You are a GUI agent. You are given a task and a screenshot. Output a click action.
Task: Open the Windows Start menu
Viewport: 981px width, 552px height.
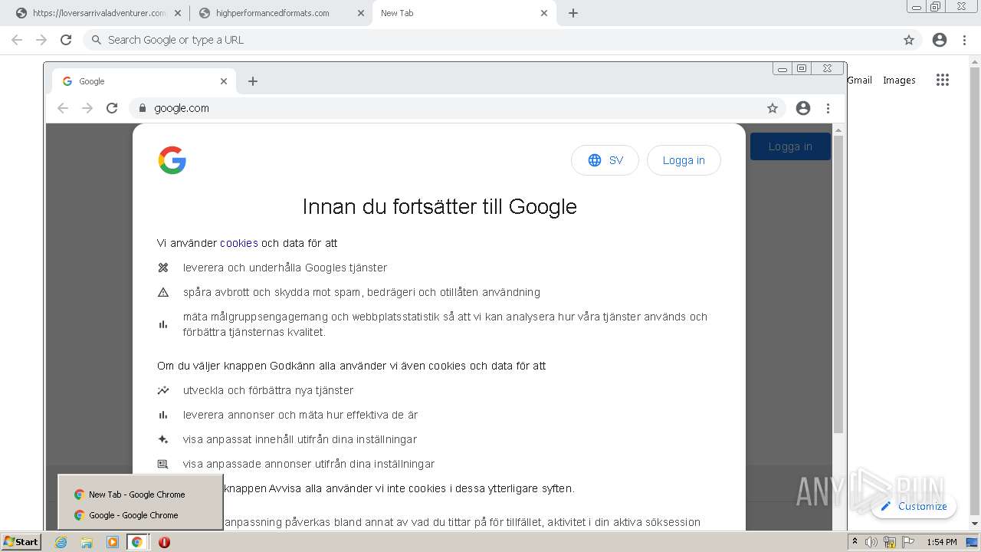pyautogui.click(x=21, y=542)
